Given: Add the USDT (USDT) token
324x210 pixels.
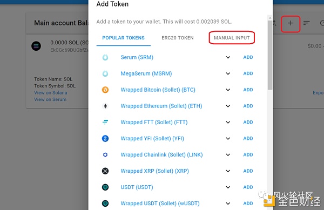Looking at the screenshot, I should tap(248, 187).
